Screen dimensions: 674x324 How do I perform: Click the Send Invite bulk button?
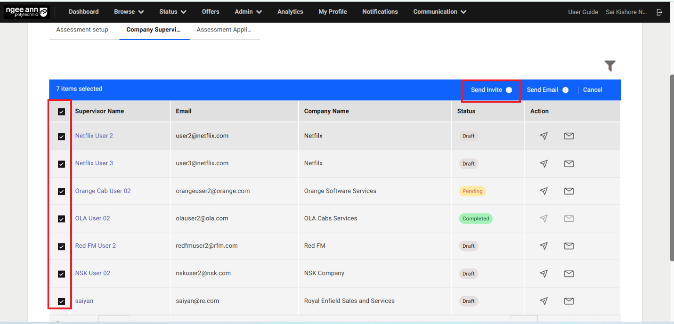pyautogui.click(x=490, y=90)
